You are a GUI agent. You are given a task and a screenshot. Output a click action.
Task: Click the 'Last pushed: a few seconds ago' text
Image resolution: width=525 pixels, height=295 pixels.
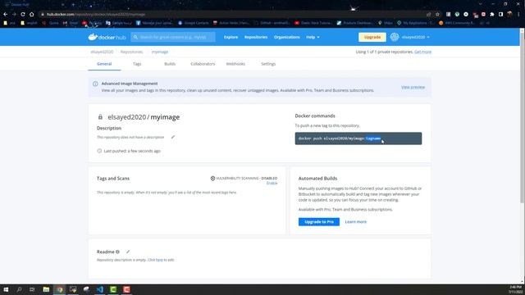(132, 151)
